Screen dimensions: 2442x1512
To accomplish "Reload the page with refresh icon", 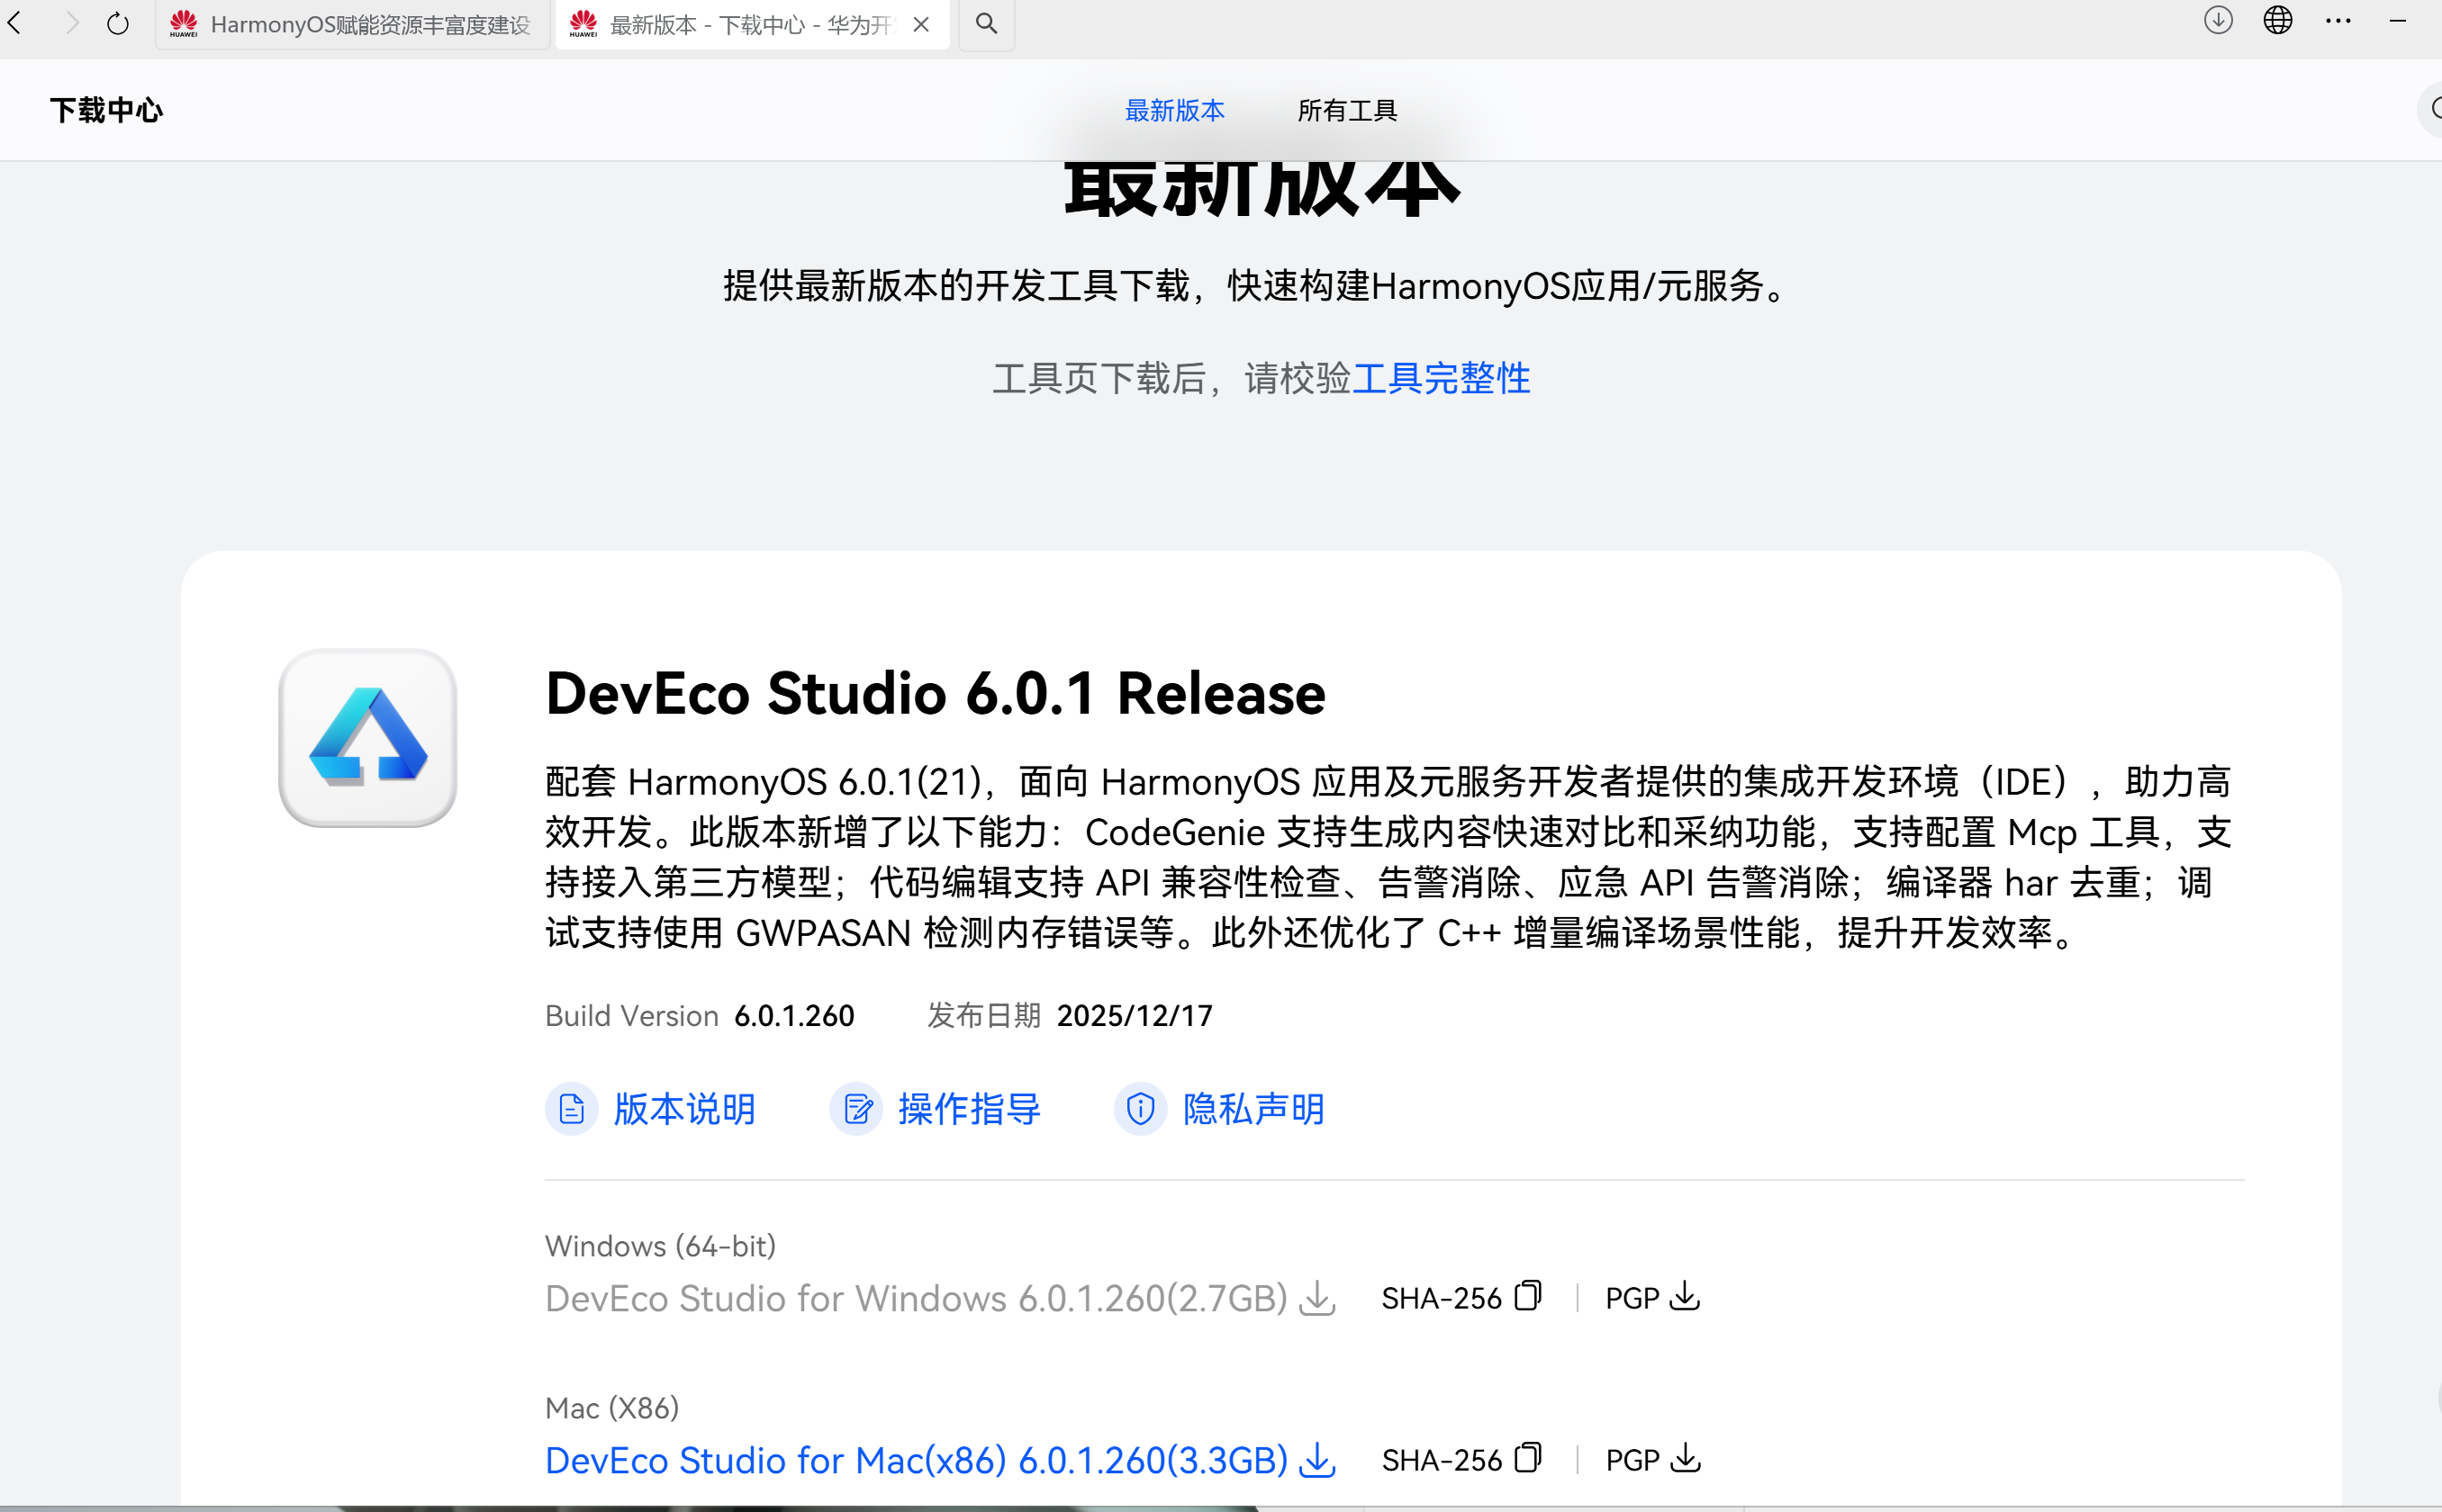I will tap(118, 23).
